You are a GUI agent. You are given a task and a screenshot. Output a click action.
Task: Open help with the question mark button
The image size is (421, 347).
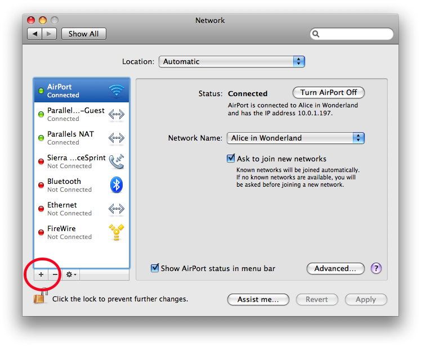coord(376,268)
